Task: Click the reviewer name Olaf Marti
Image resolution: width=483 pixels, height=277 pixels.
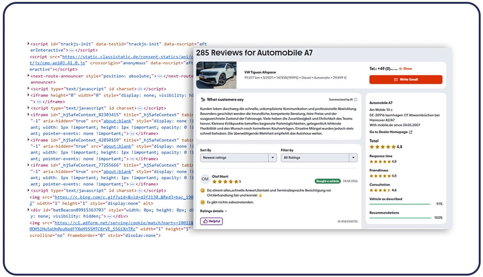Action: coord(220,177)
